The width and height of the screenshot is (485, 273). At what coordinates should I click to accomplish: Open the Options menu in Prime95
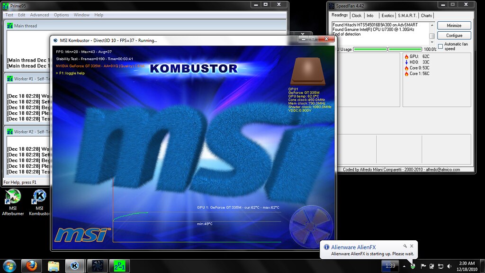61,15
